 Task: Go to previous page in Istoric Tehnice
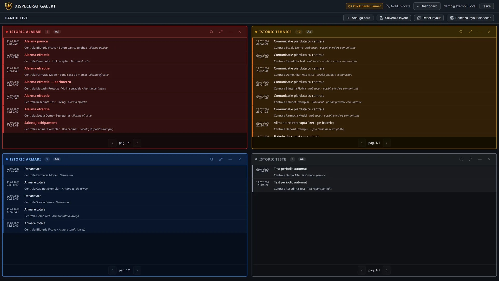coord(362,143)
